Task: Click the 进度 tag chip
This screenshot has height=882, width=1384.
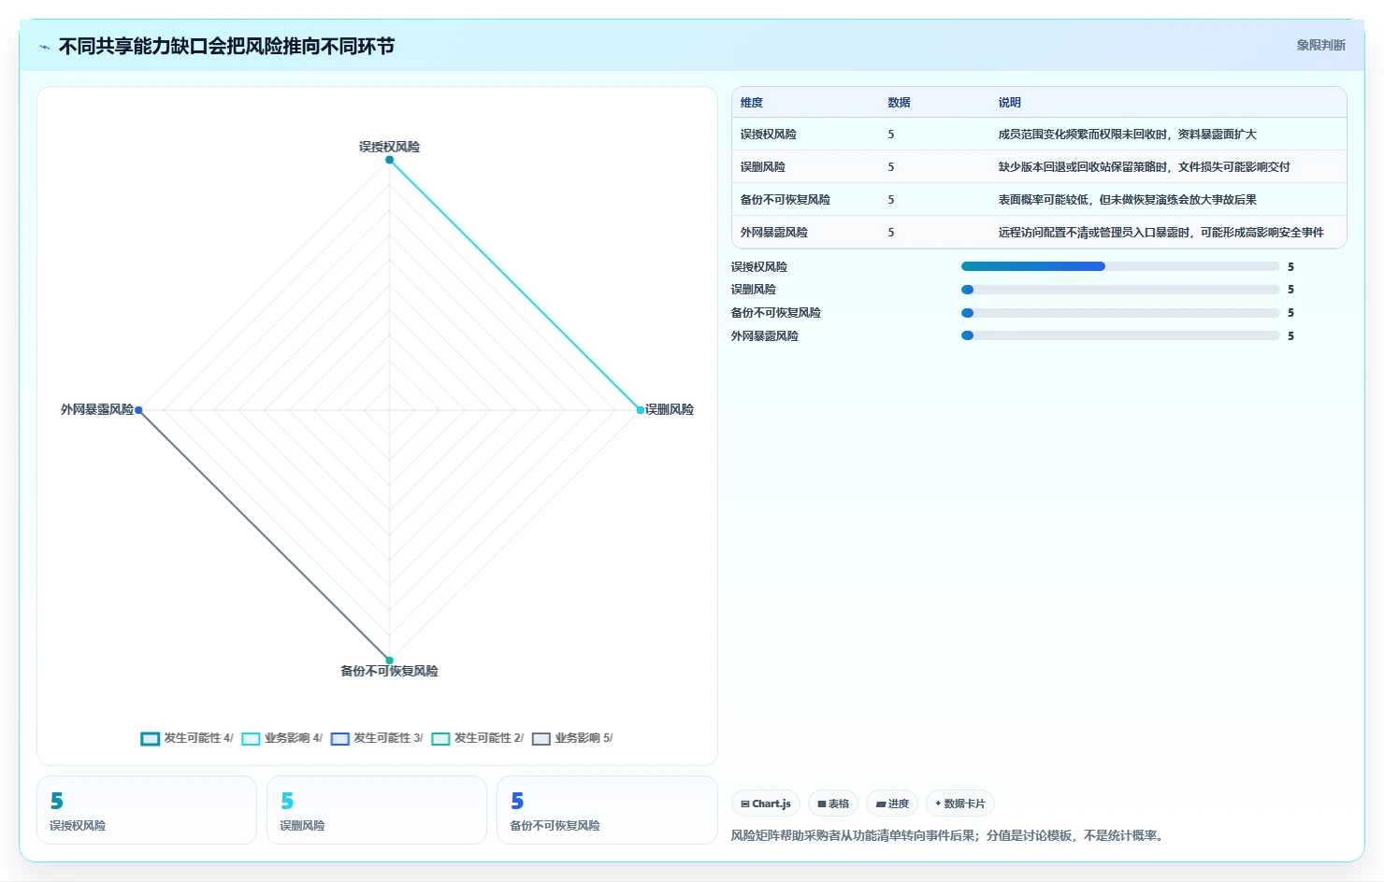Action: click(892, 804)
